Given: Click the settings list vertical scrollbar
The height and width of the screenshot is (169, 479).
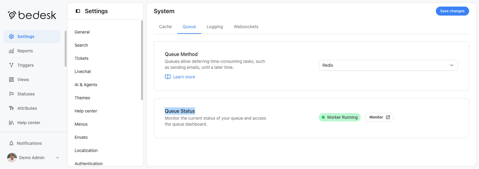Looking at the screenshot, I should tap(142, 60).
